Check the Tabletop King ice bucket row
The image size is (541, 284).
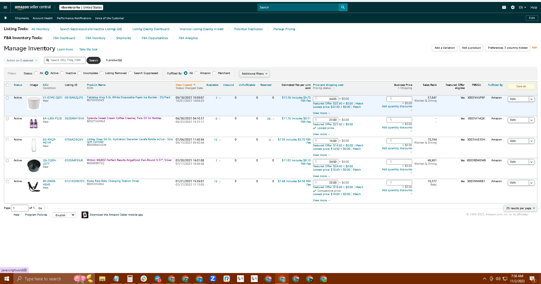[7, 98]
